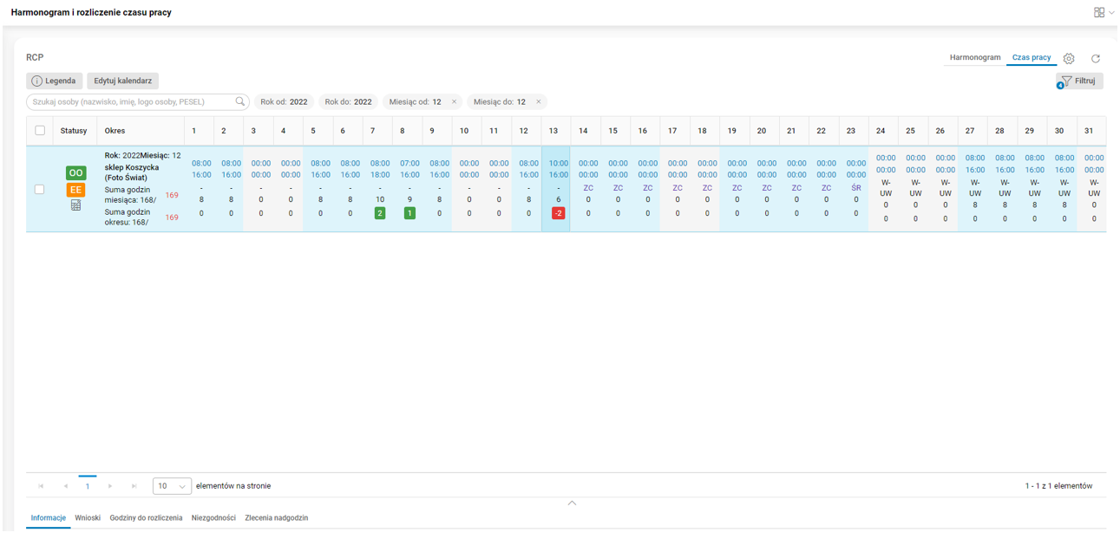This screenshot has width=1120, height=539.
Task: Select page number 1 in the pagination
Action: click(88, 486)
